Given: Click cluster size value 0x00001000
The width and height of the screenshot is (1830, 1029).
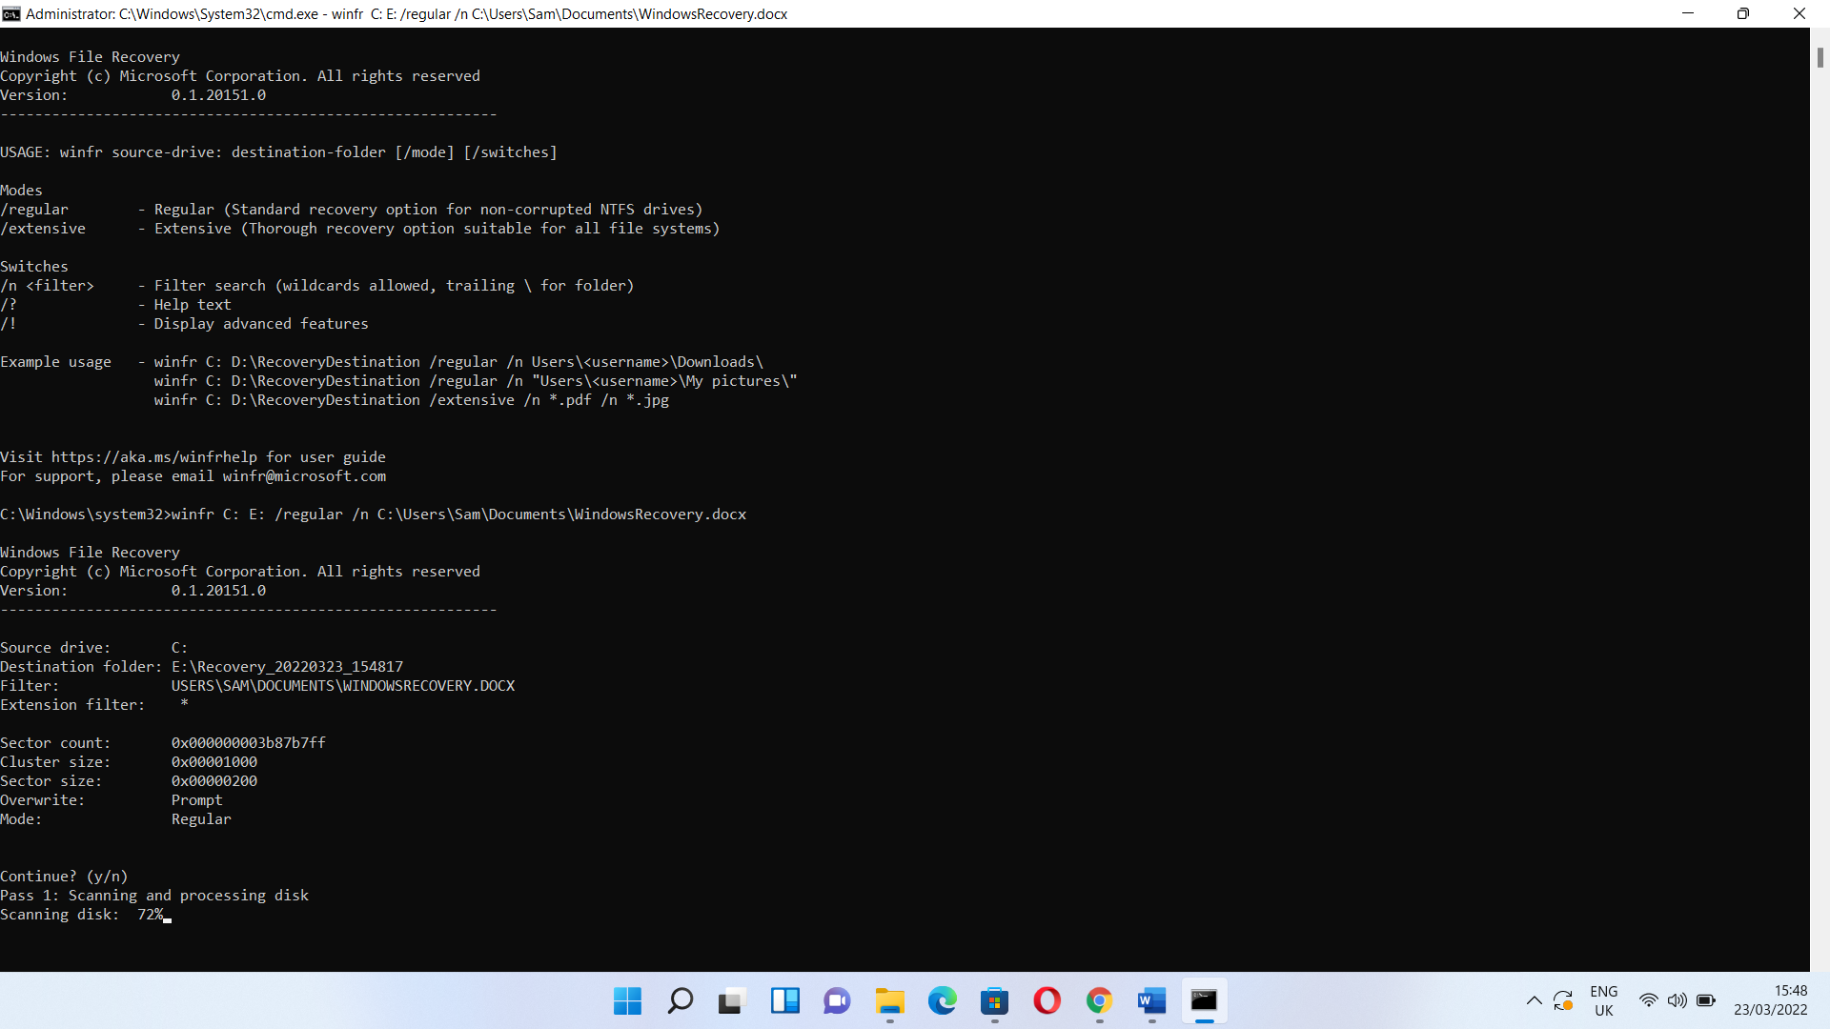Looking at the screenshot, I should tap(214, 762).
